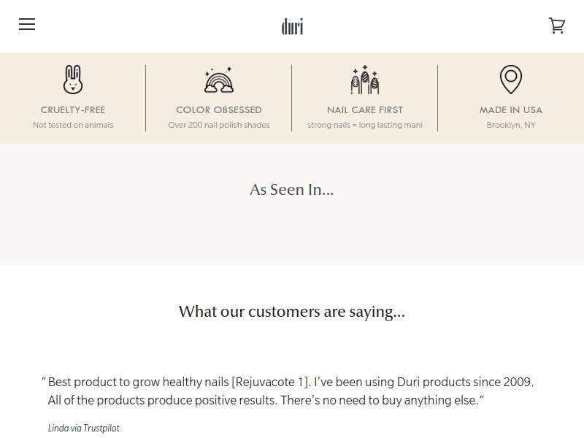
Task: Click the Made in USA location pin
Action: [511, 80]
